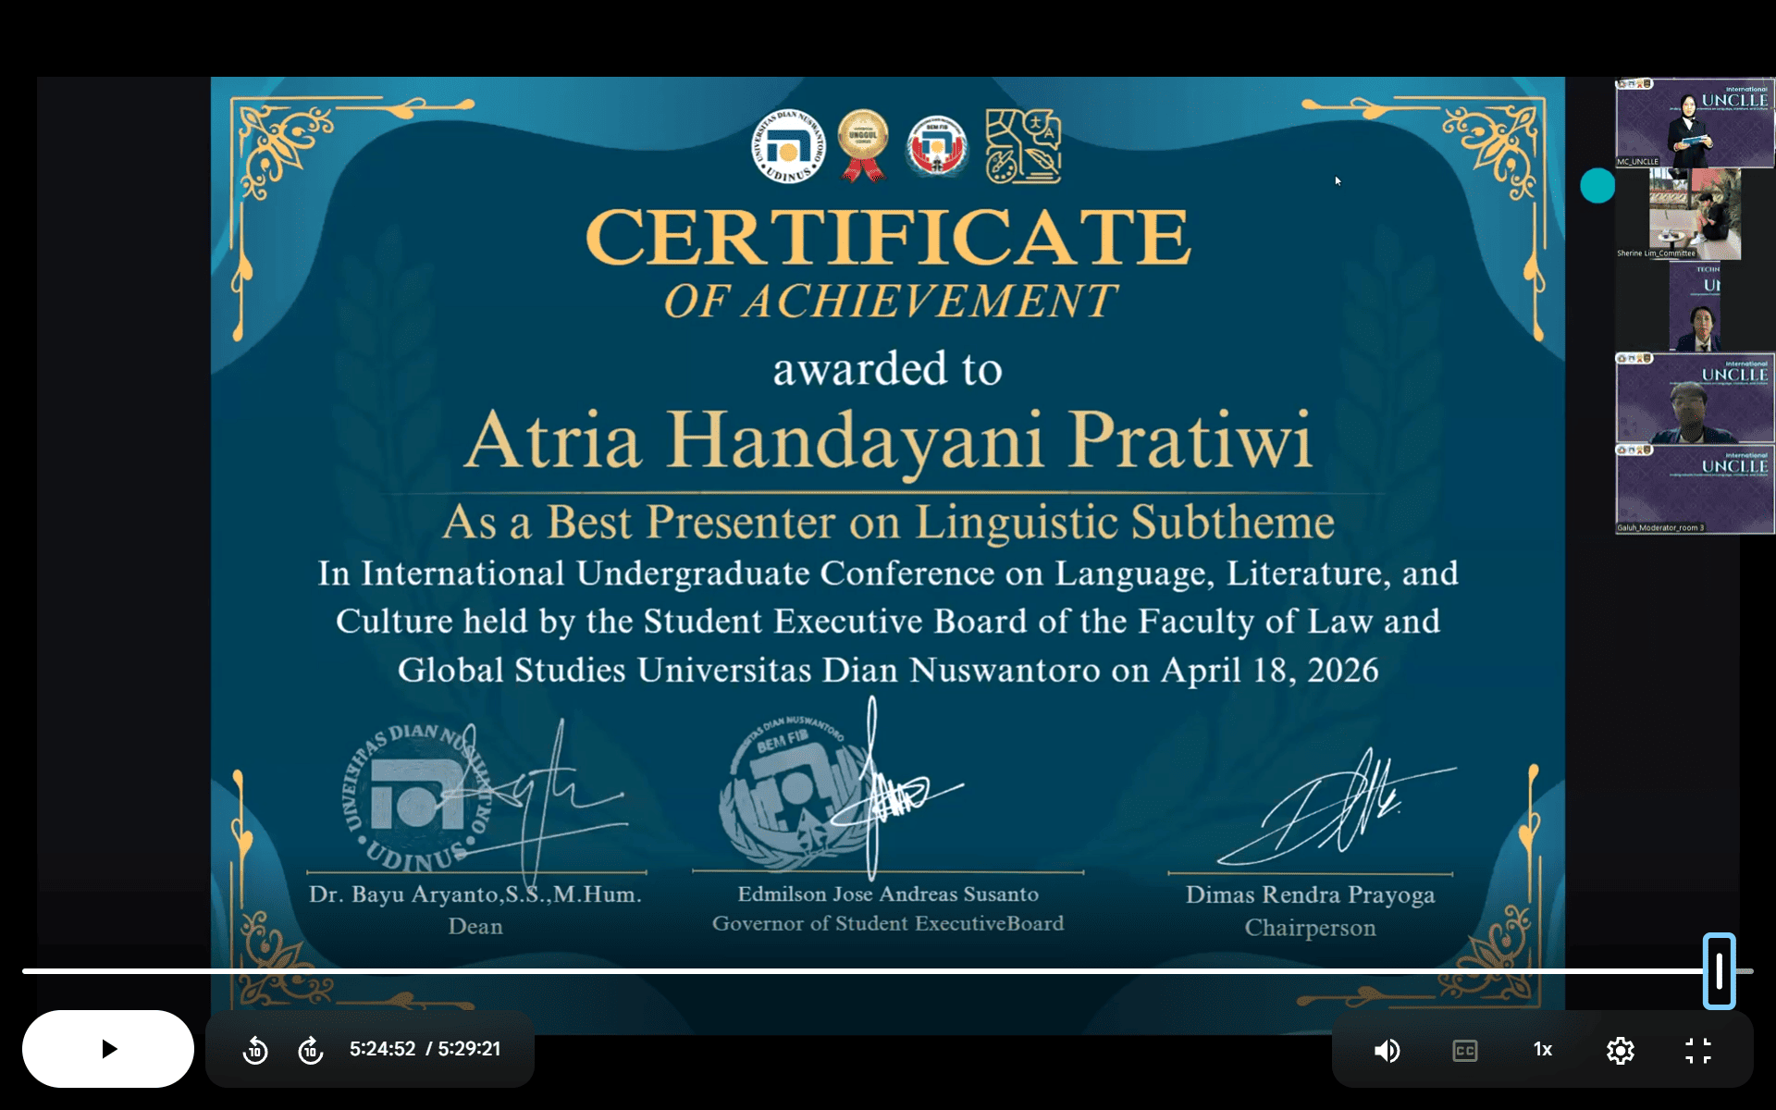Toggle closed captions CC button
The width and height of the screenshot is (1776, 1110).
pos(1464,1050)
